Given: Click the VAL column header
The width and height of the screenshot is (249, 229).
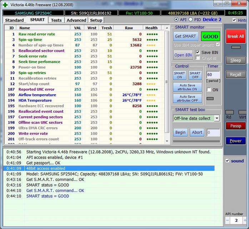Looking at the screenshot, I should (x=77, y=28).
